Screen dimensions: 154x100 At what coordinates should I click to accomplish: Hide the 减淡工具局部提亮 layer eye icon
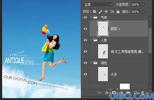85,51
